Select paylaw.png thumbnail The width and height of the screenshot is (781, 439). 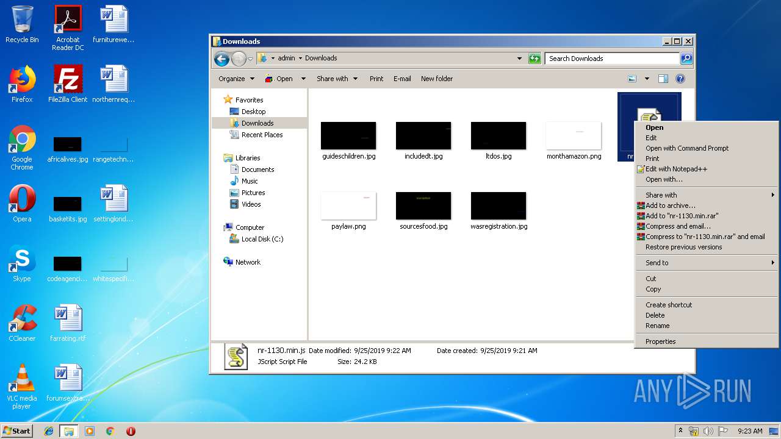pyautogui.click(x=349, y=211)
